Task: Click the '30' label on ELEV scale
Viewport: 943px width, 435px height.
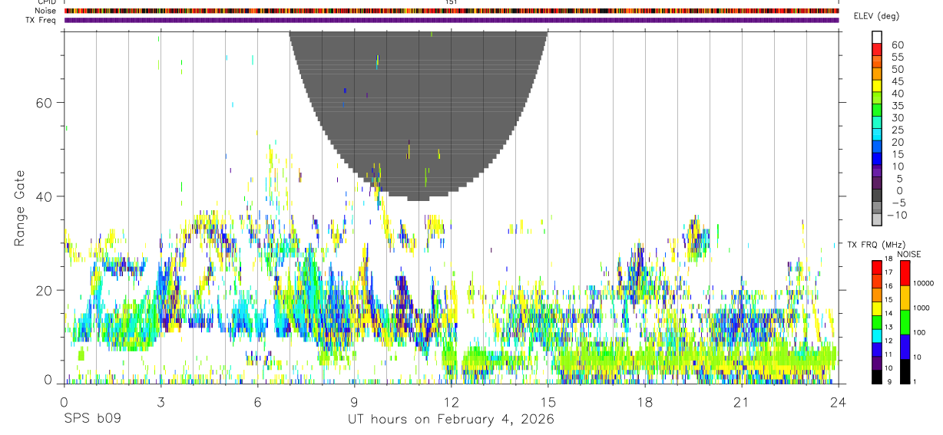Action: coord(897,118)
